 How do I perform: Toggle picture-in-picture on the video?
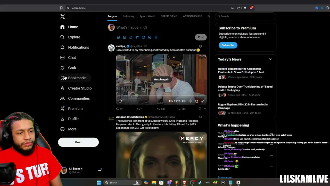196,101
